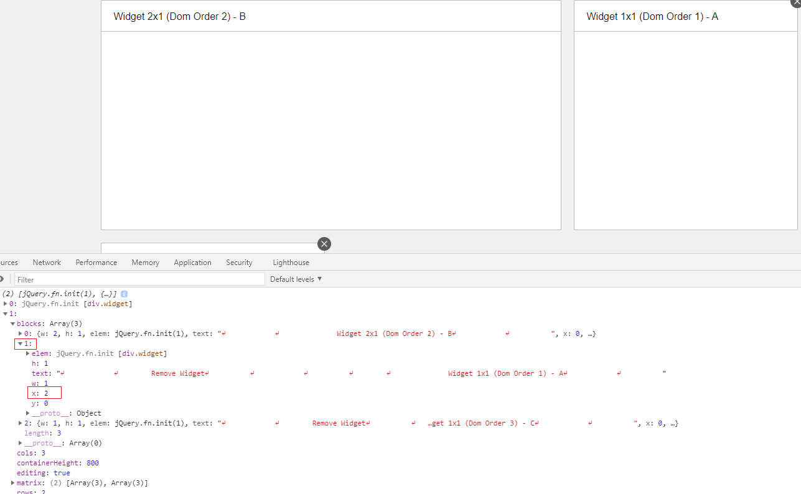This screenshot has width=801, height=494.
Task: Collapse the top-level 1: object
Action: (6, 314)
